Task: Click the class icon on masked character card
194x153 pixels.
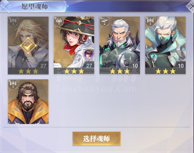Action: click(150, 21)
